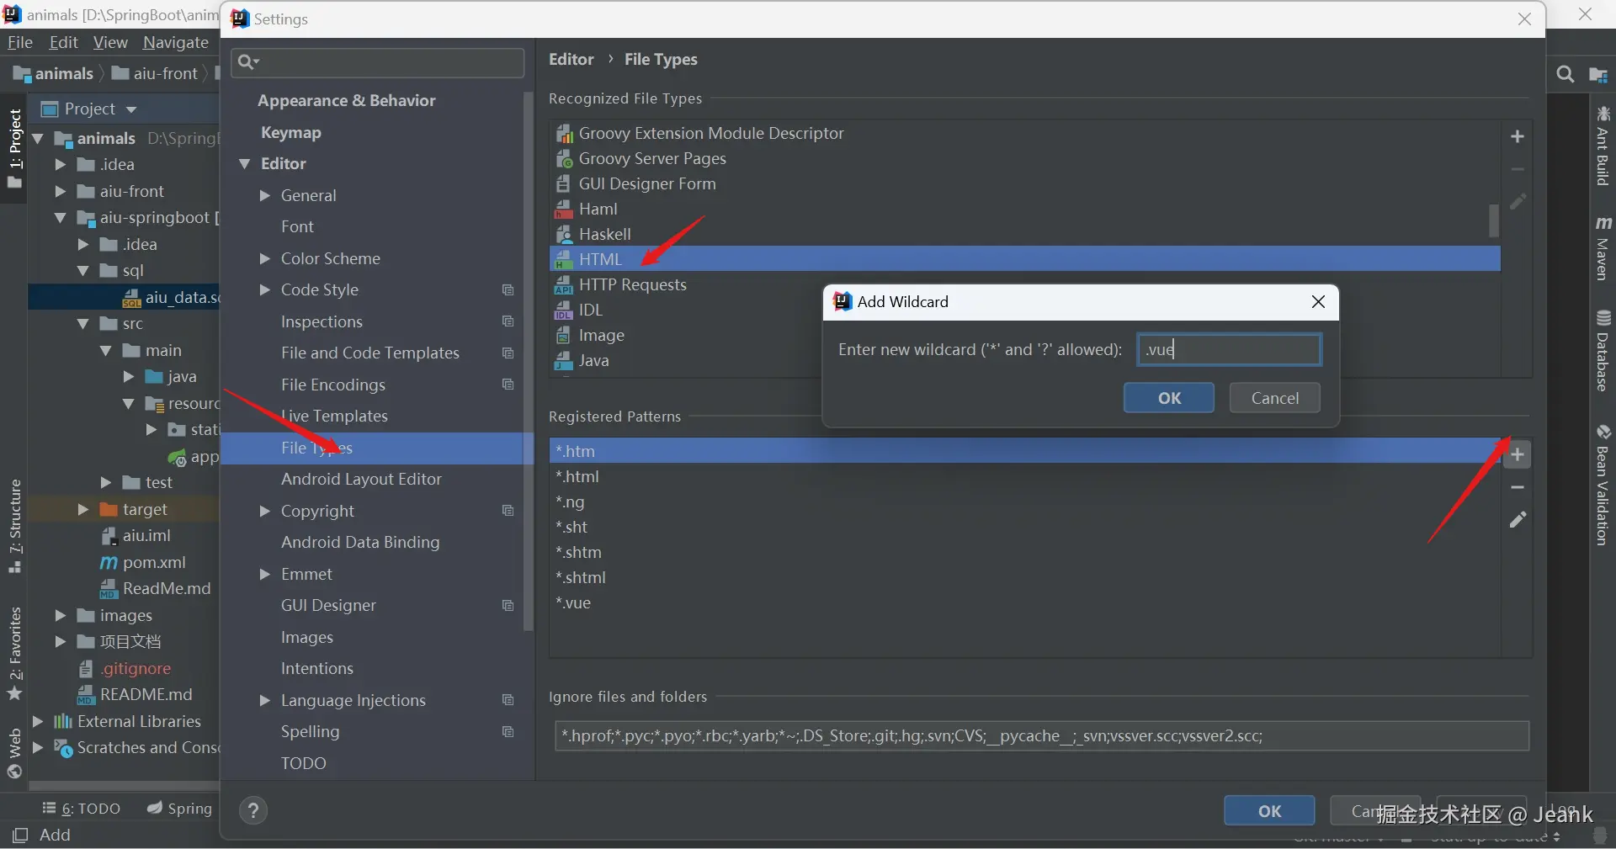Image resolution: width=1616 pixels, height=849 pixels.
Task: Click the settings tree scrollbar
Action: point(529,362)
